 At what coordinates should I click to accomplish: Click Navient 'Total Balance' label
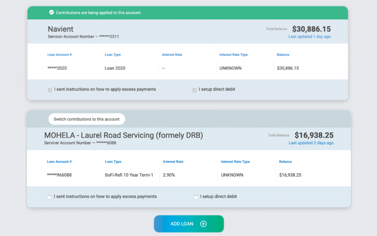tap(276, 29)
